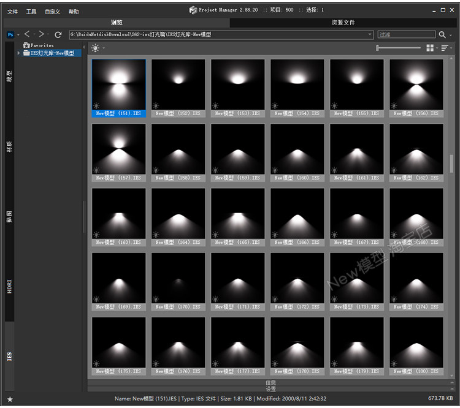
Task: Click the grid view mode icon
Action: 430,48
